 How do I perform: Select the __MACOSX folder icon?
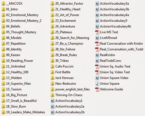point(4,4)
